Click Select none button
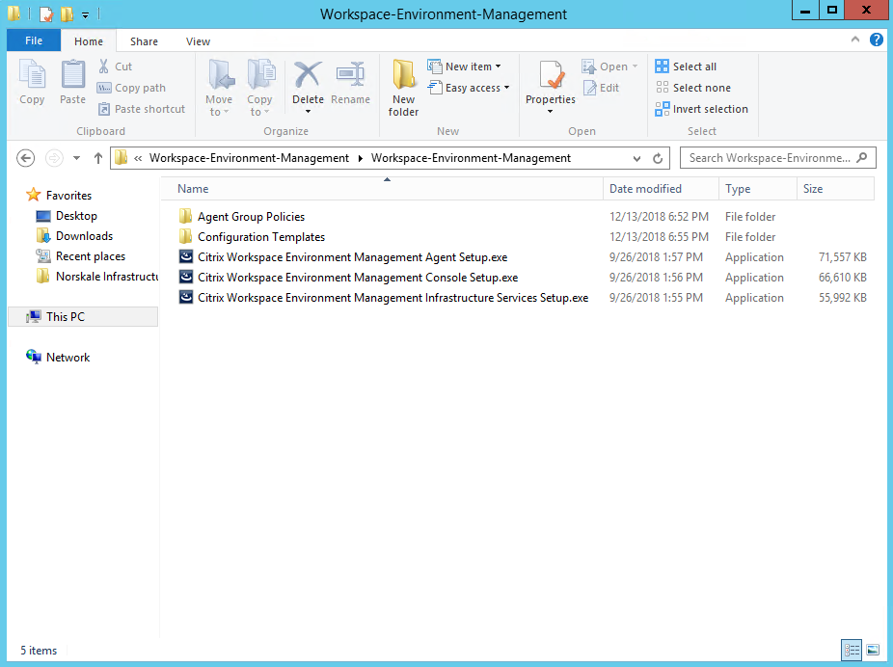Image resolution: width=893 pixels, height=667 pixels. [692, 88]
